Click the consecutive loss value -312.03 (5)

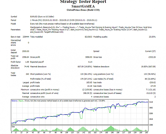coord(151,93)
